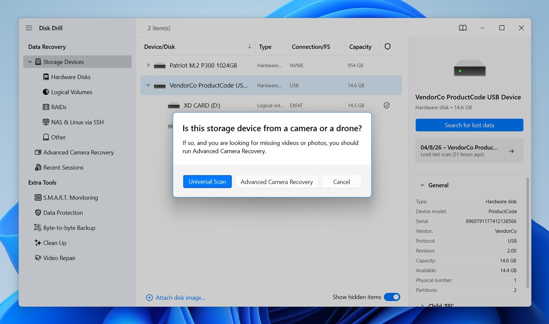Viewport: 549px width, 324px height.
Task: Click the large drive image in details panel
Action: (469, 68)
